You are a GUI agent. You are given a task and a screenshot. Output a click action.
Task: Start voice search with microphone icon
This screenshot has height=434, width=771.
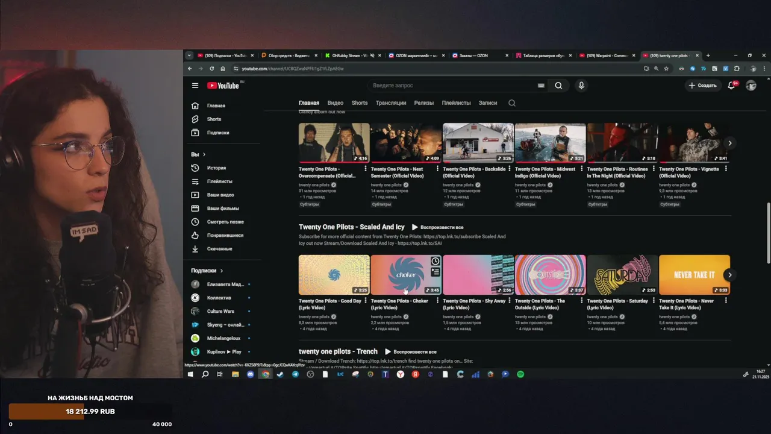tap(581, 86)
